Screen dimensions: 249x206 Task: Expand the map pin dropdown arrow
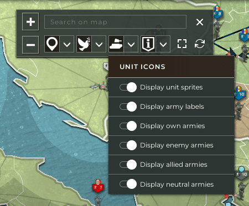point(67,44)
